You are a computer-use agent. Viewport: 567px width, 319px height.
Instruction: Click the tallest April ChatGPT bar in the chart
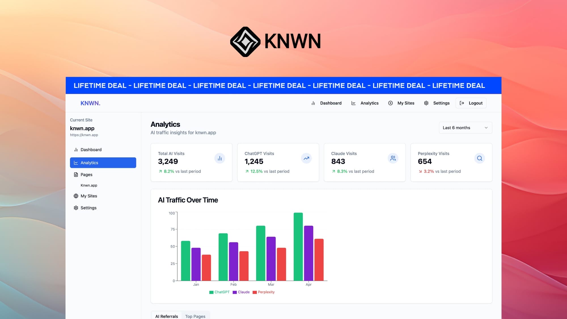298,246
